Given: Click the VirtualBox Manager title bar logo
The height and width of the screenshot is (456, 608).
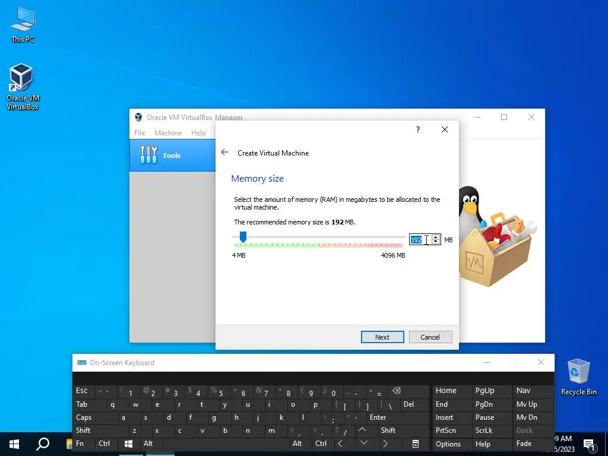Looking at the screenshot, I should click(138, 117).
